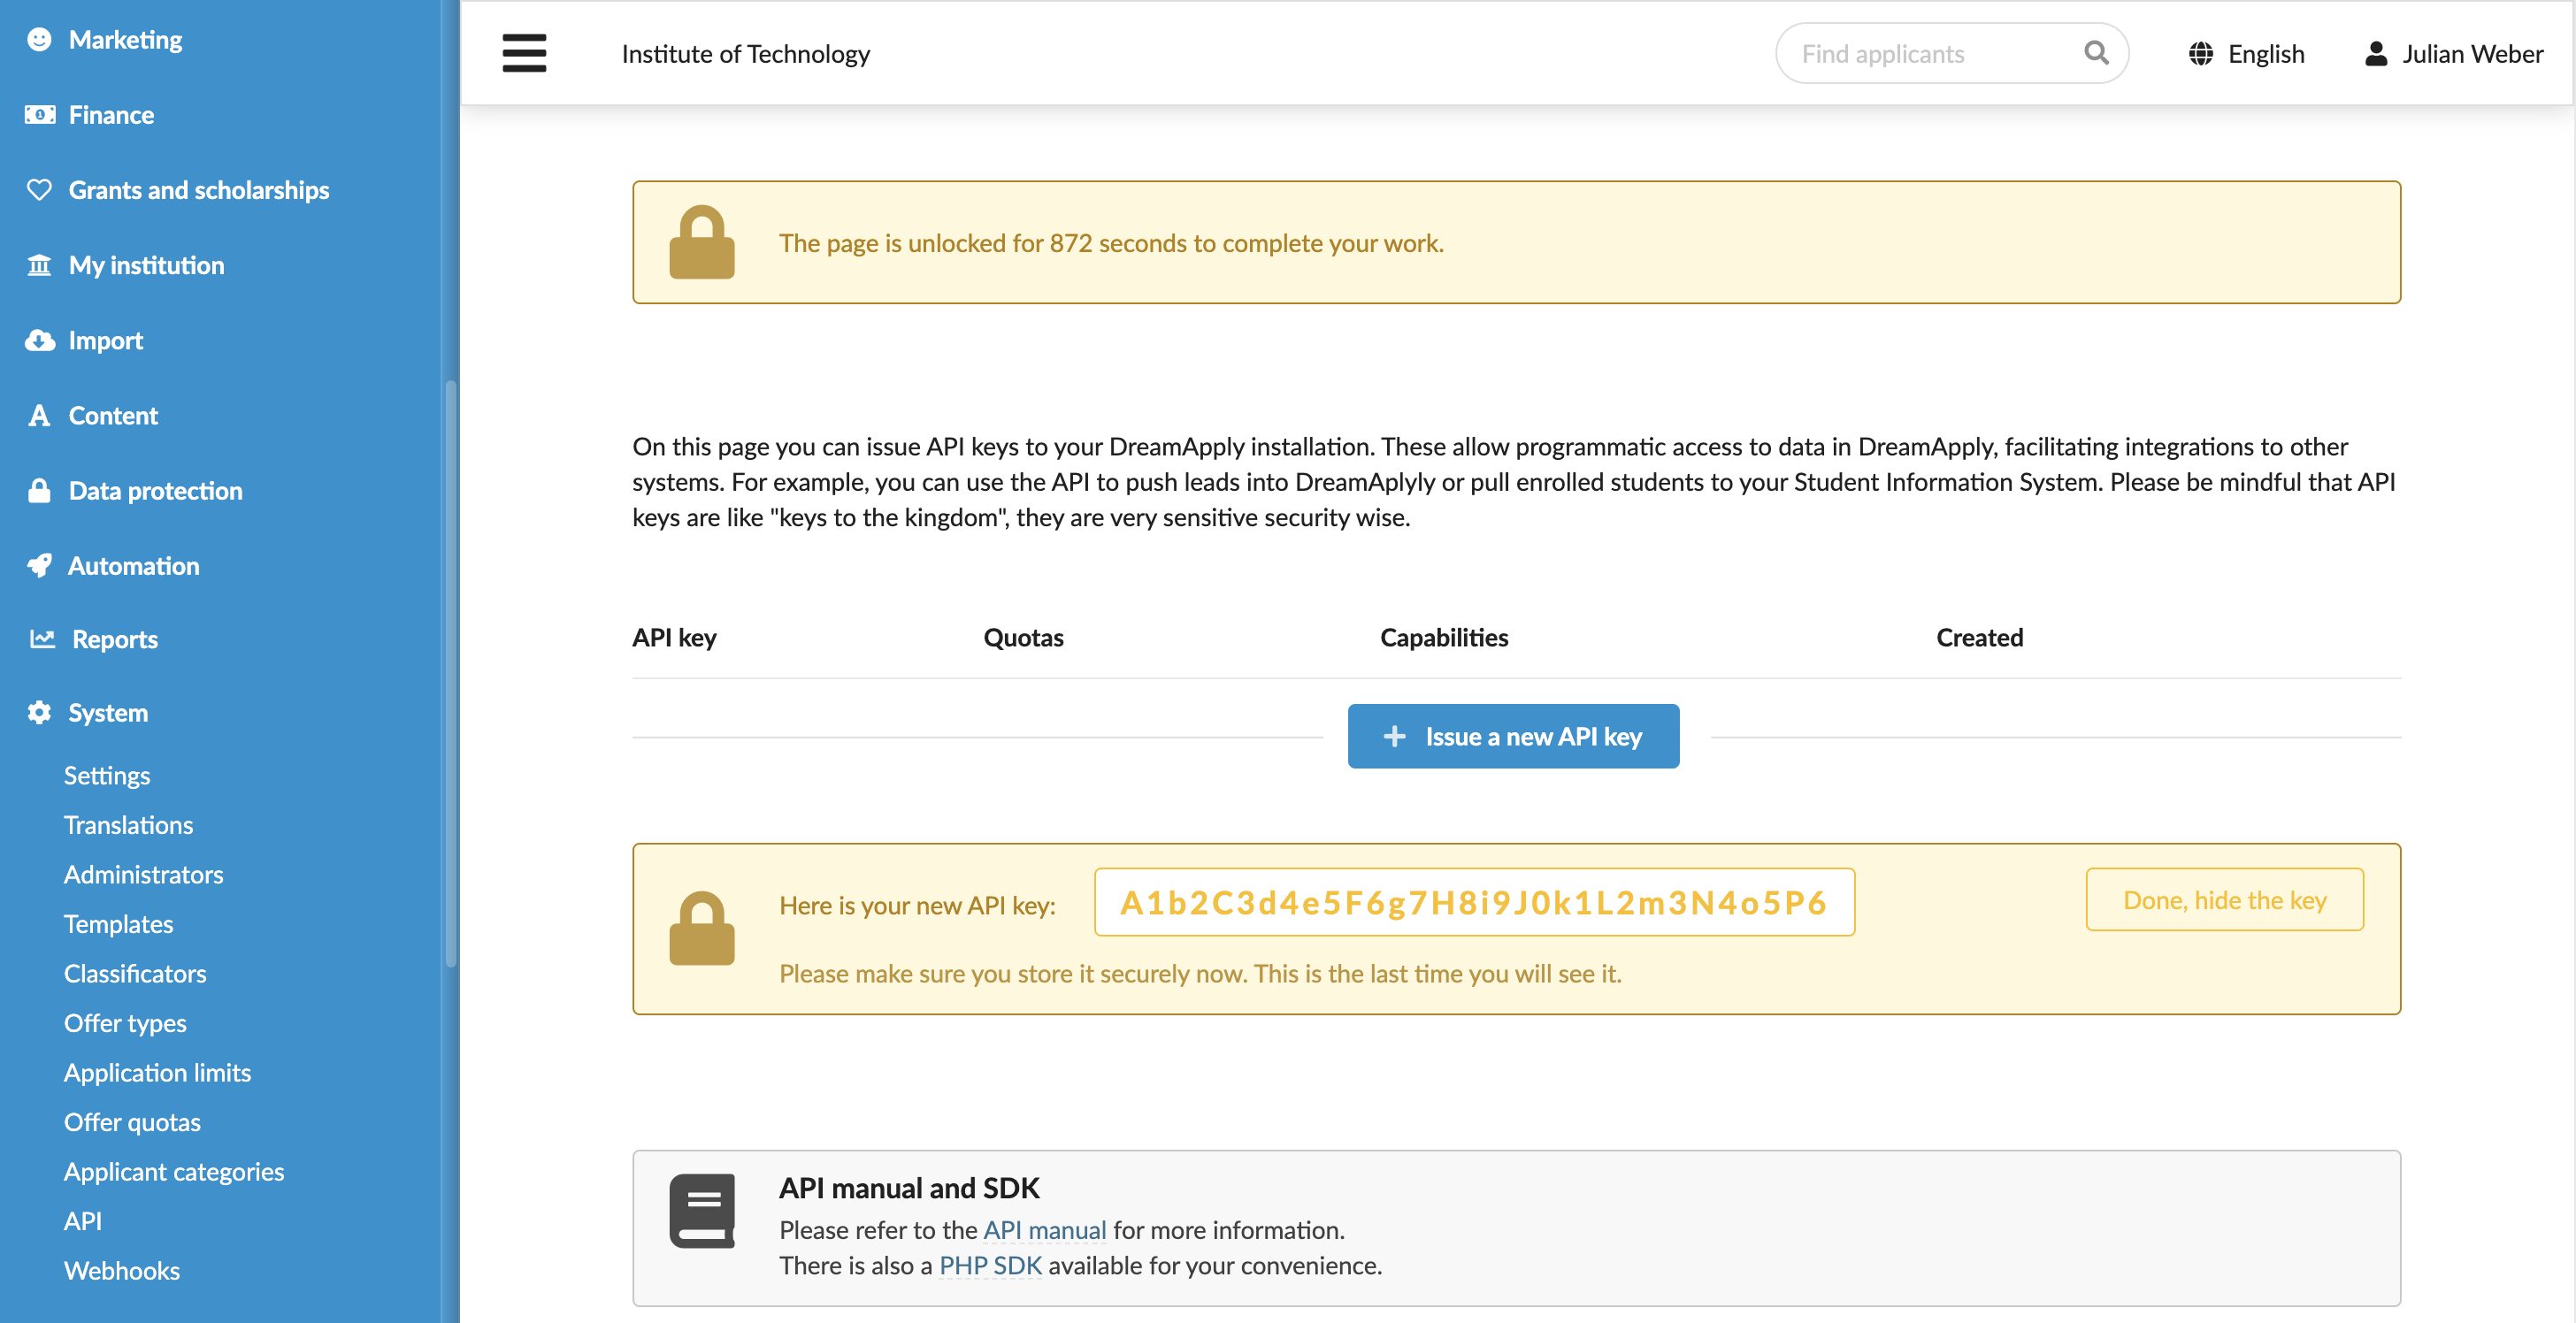Open Classificators page
Image resolution: width=2576 pixels, height=1323 pixels.
(x=135, y=973)
